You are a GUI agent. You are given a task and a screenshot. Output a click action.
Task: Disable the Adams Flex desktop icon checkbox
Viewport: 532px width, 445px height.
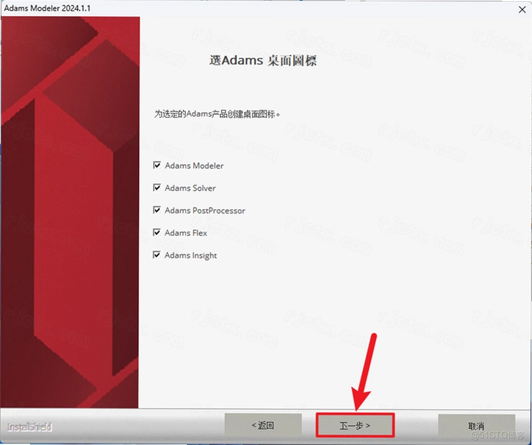tap(157, 233)
